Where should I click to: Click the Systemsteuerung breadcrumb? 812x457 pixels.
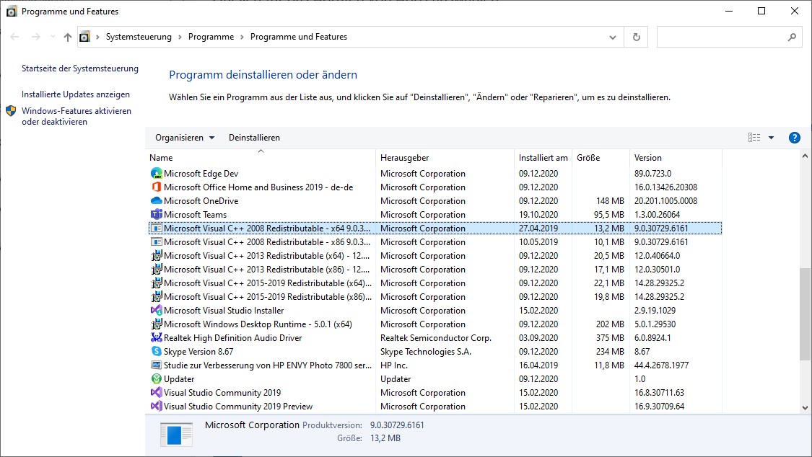tap(139, 37)
